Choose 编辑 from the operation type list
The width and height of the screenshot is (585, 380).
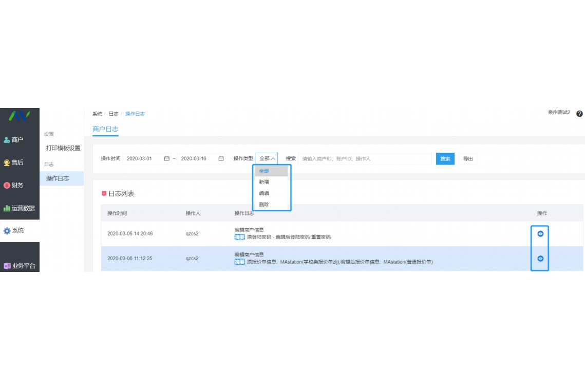(x=264, y=193)
